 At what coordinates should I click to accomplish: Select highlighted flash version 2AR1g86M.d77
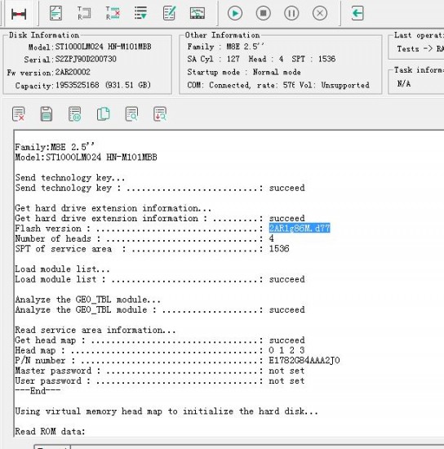300,229
